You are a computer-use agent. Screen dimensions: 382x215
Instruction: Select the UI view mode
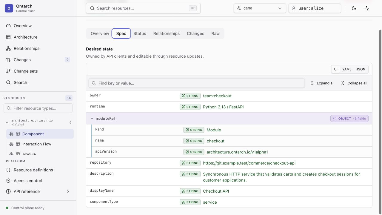336,69
